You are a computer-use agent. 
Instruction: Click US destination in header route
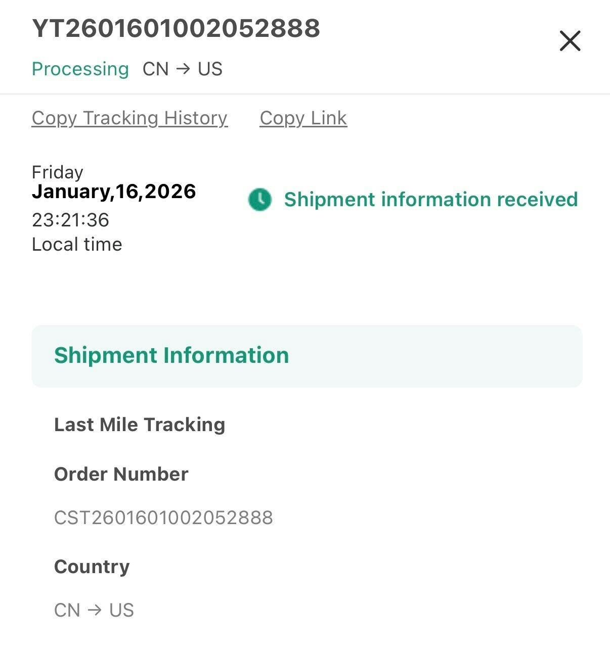[210, 69]
